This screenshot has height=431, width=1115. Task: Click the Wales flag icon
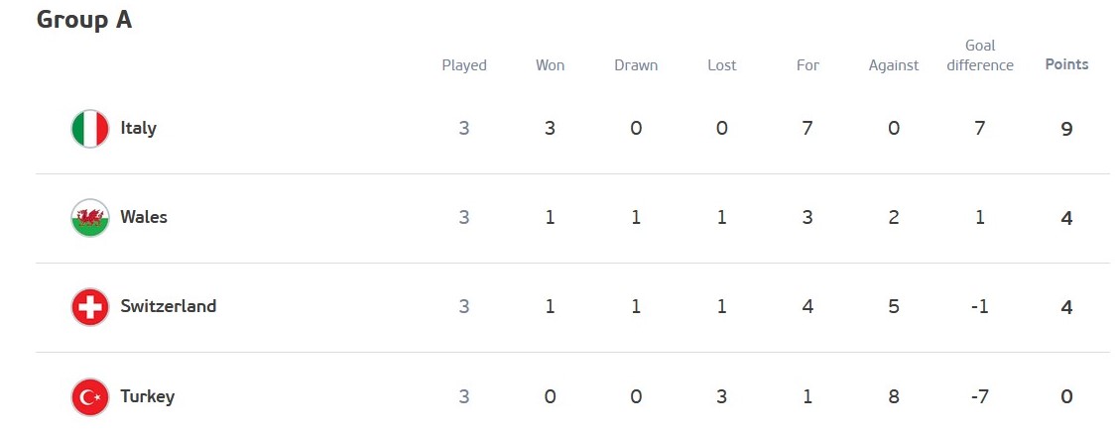click(x=90, y=218)
